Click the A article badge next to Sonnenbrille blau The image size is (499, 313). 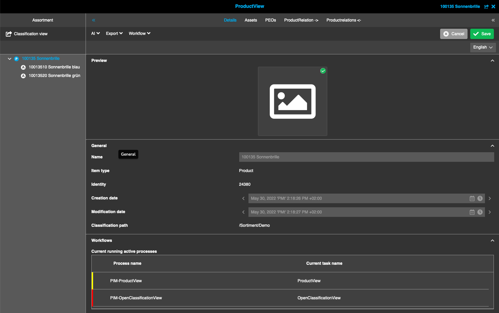23,67
